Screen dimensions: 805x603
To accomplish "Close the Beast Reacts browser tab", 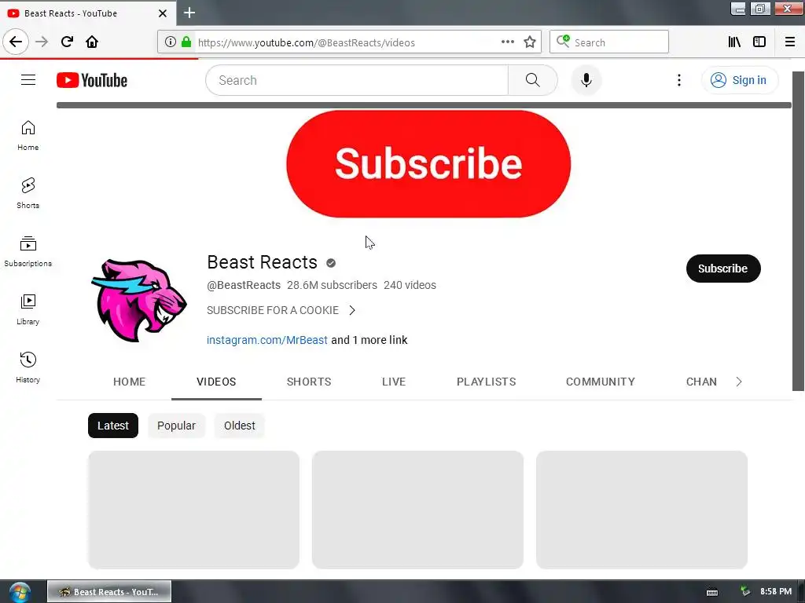I will click(x=162, y=13).
